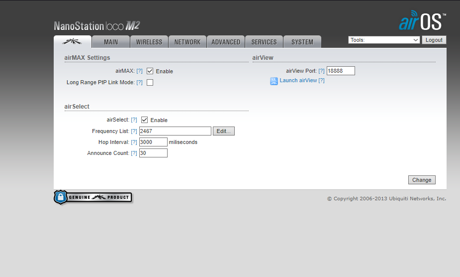460x277 pixels.
Task: Open the NETWORK tab
Action: [x=187, y=42]
